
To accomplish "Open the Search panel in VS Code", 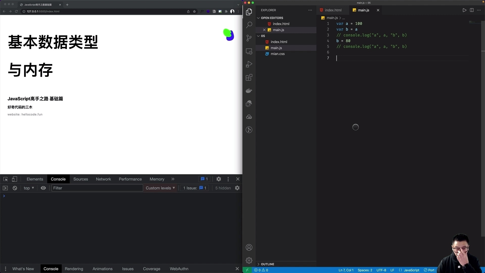I will coord(249,25).
